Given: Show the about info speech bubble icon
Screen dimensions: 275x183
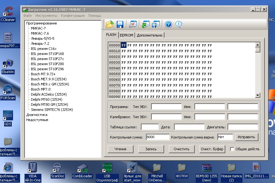Looking at the screenshot, I should [x=178, y=24].
